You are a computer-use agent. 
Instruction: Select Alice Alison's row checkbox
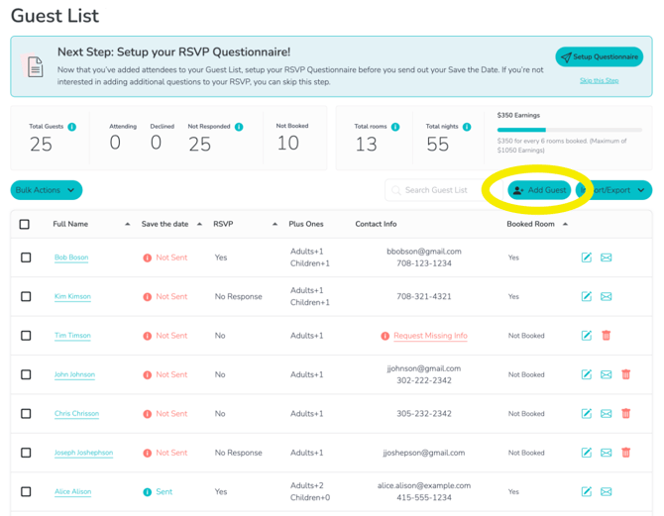coord(26,491)
